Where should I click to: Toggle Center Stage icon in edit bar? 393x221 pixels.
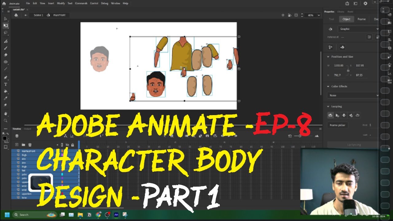point(282,15)
